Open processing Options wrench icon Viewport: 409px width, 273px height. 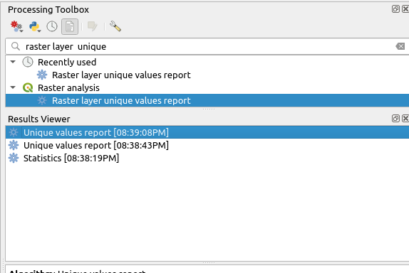tap(115, 26)
